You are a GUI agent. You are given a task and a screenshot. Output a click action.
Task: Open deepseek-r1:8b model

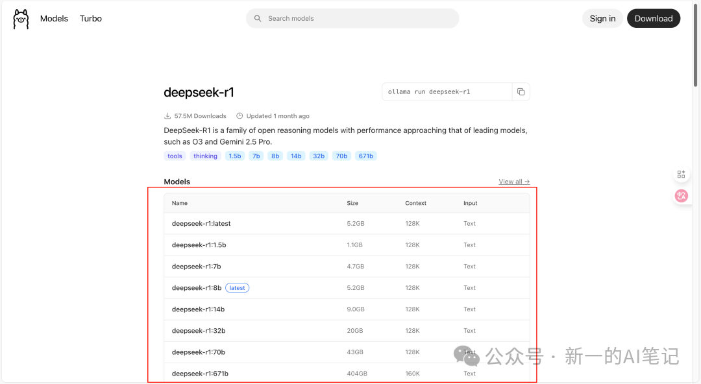point(197,288)
